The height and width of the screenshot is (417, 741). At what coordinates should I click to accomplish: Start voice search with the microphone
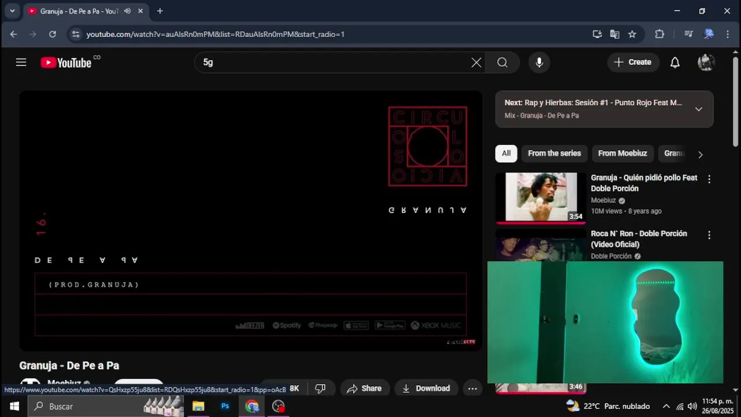(539, 63)
